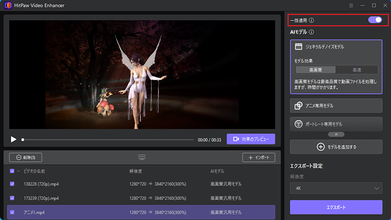
Task: Click the video playback progress bar
Action: coord(108,139)
